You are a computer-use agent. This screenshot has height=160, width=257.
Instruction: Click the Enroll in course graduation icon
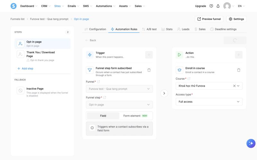point(179,70)
